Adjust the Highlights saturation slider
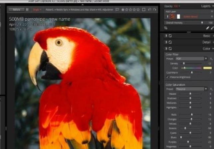Screen dimensions: 214x149 [x=190, y=107]
